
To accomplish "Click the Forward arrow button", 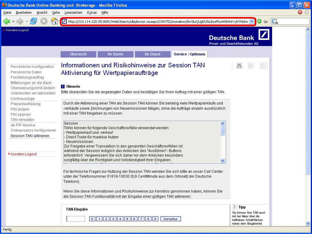I will [20, 21].
